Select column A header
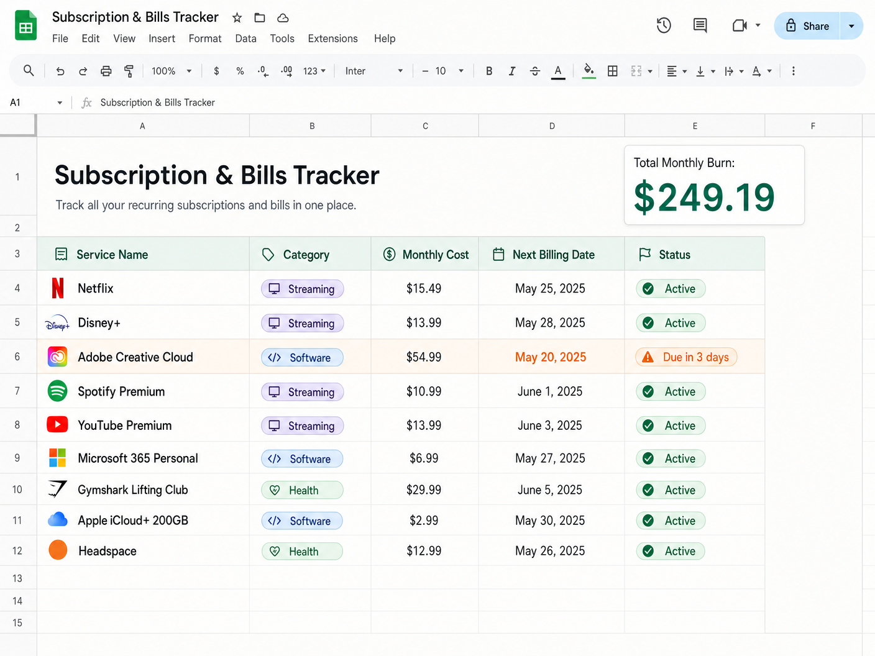 point(142,125)
